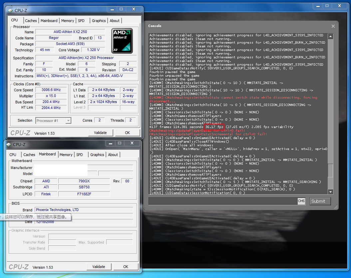Click the AMD Athlon II X2 logo image

pyautogui.click(x=122, y=41)
